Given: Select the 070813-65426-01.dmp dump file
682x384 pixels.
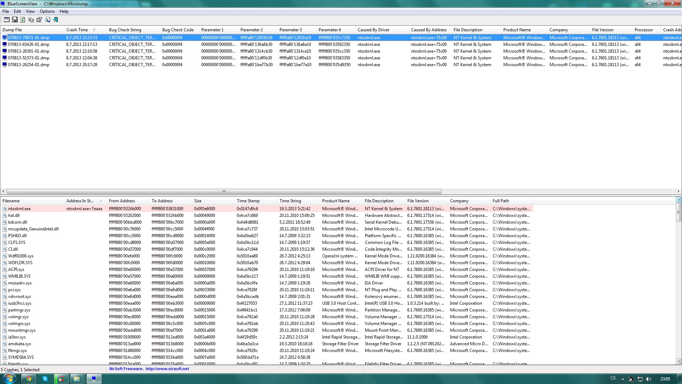Looking at the screenshot, I should point(28,44).
